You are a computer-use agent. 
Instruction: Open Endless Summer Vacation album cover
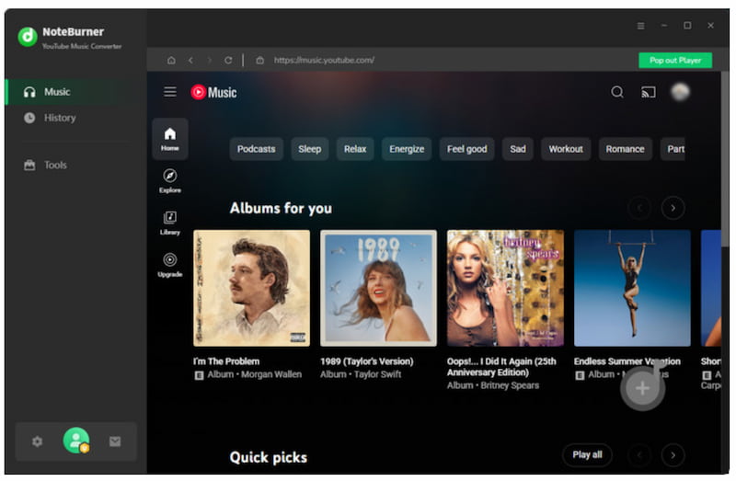[632, 288]
